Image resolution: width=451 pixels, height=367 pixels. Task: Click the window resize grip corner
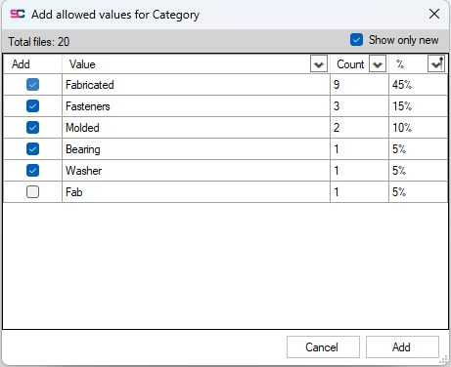point(443,359)
